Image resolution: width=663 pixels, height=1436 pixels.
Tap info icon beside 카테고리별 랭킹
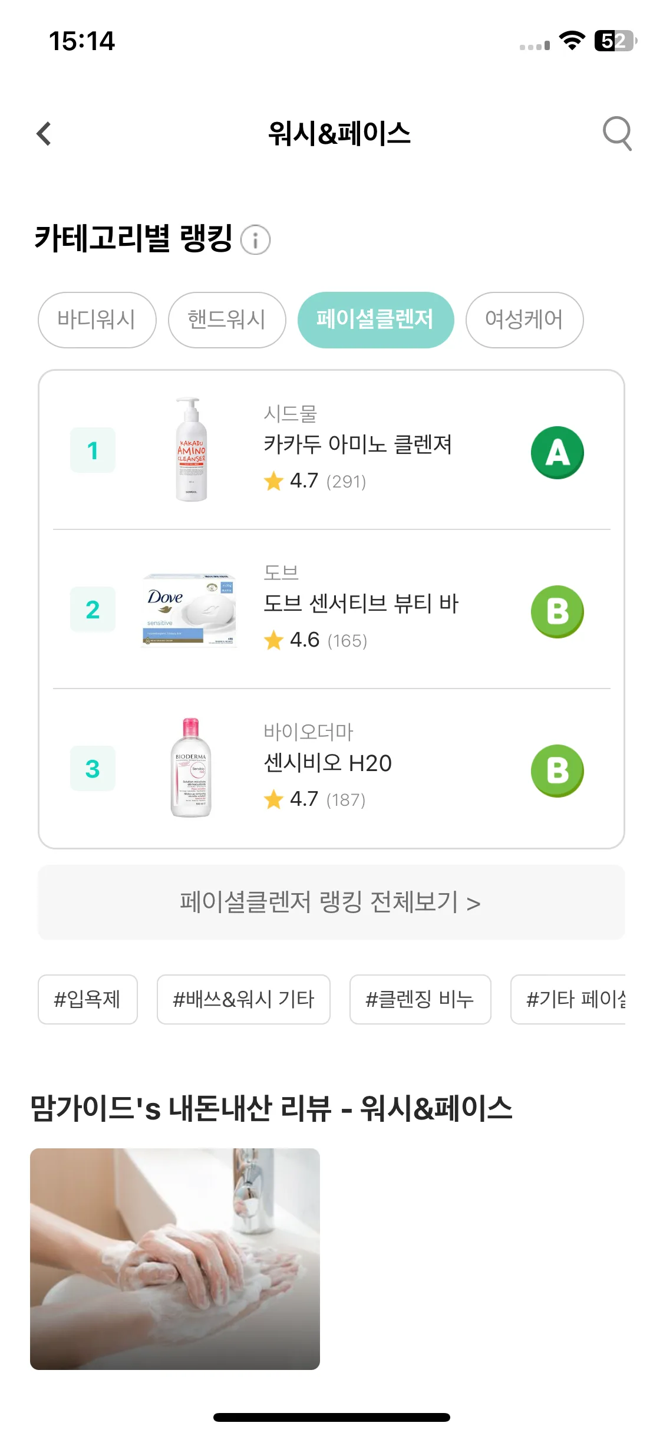click(256, 240)
